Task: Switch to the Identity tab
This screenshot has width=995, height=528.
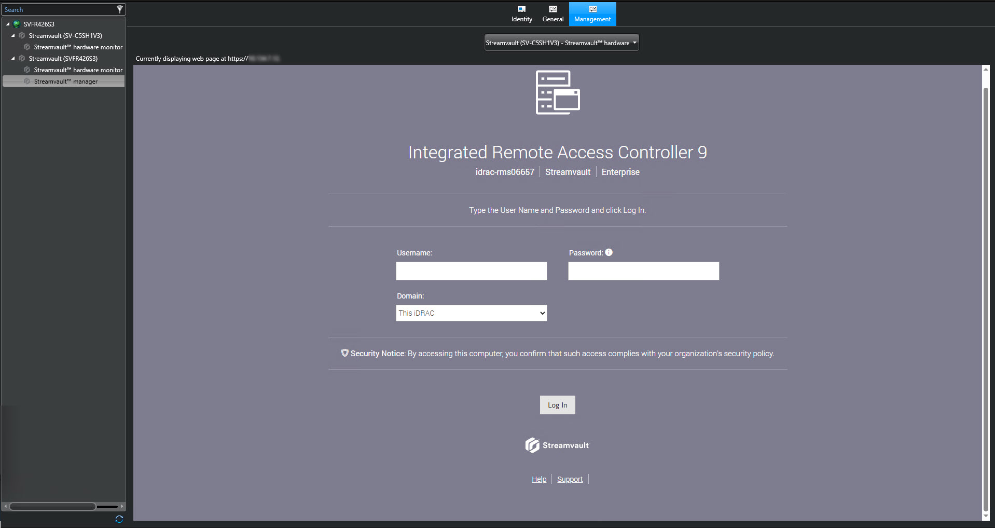Action: click(x=521, y=14)
